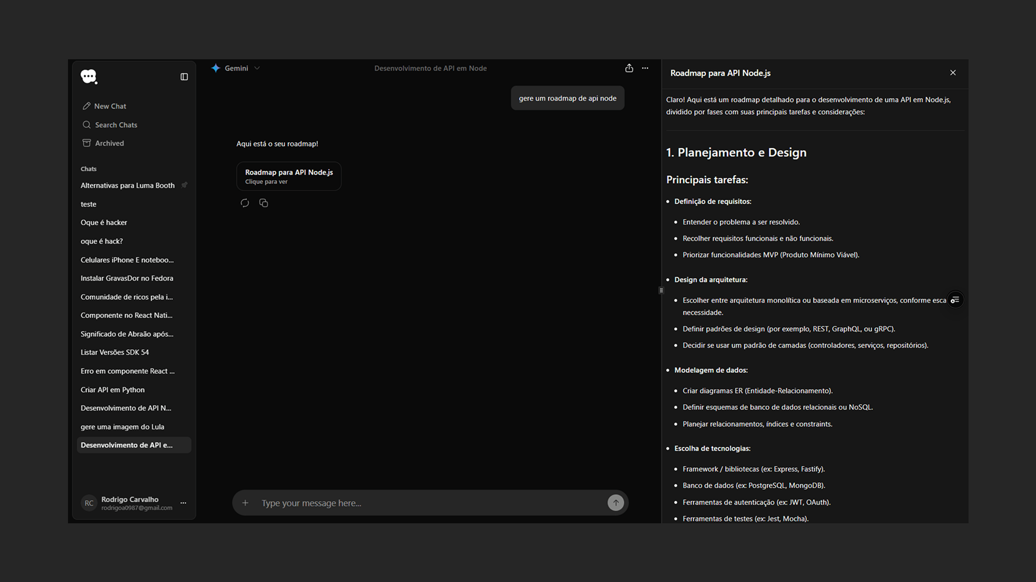Click the chat bubble app logo

(x=89, y=77)
